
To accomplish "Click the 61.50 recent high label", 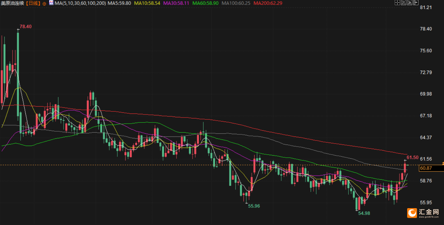I will coord(413,158).
